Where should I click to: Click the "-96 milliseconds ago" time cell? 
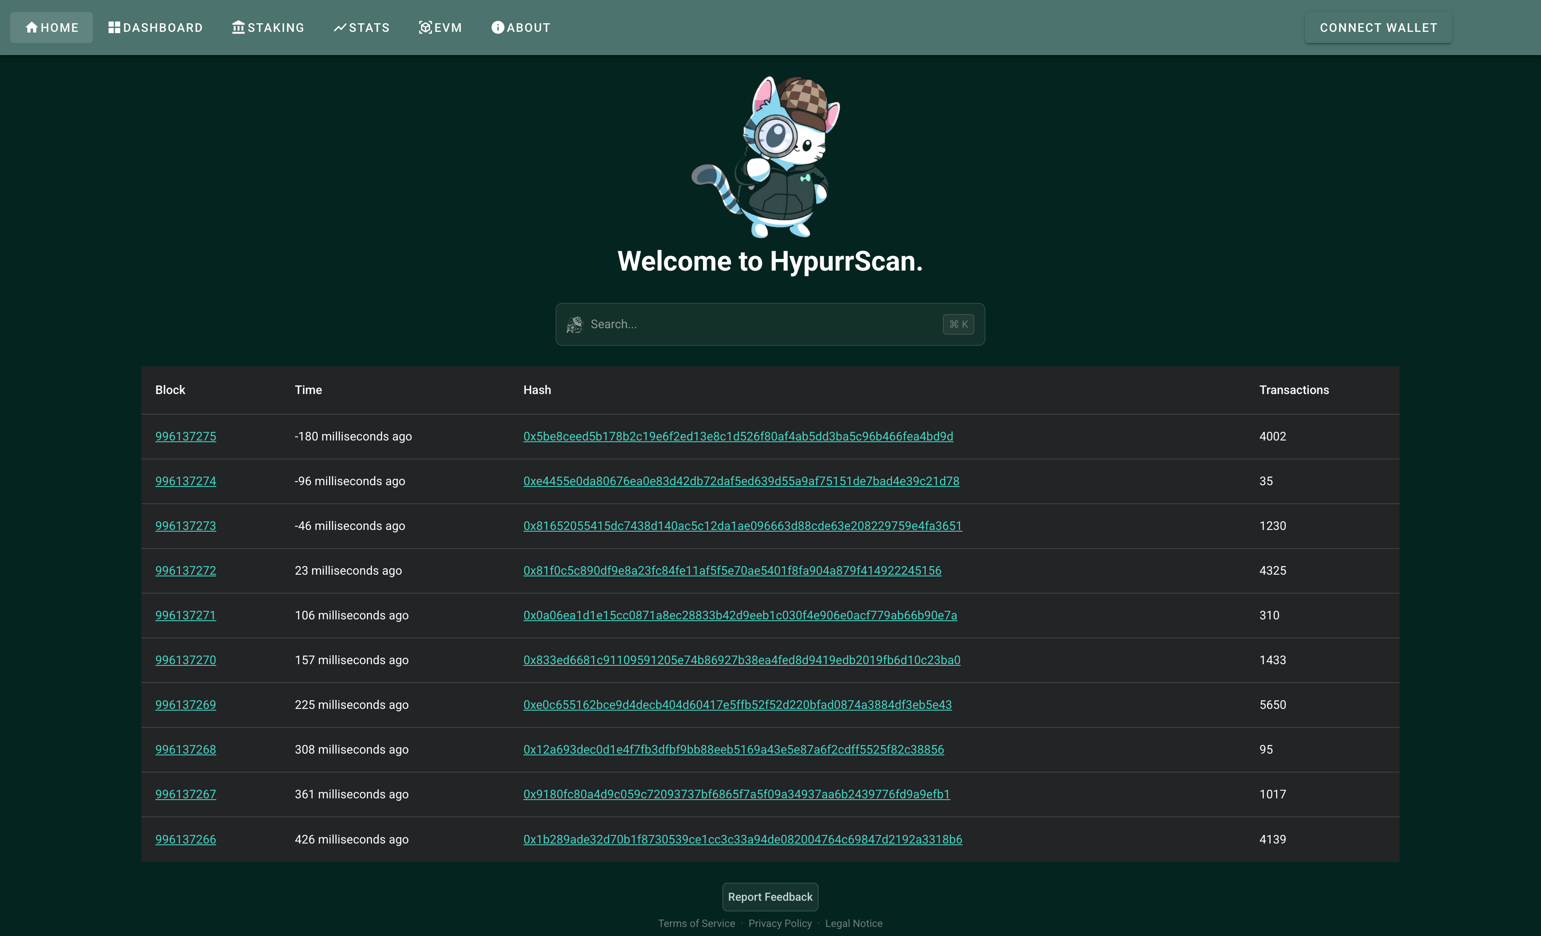coord(350,481)
